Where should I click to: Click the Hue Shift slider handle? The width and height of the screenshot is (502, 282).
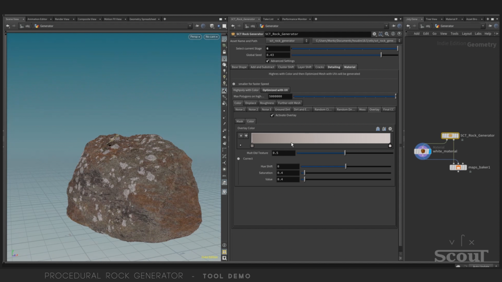346,166
